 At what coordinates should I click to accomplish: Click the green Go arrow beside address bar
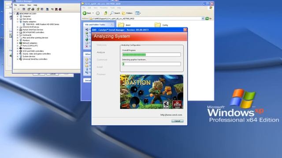click(207, 18)
